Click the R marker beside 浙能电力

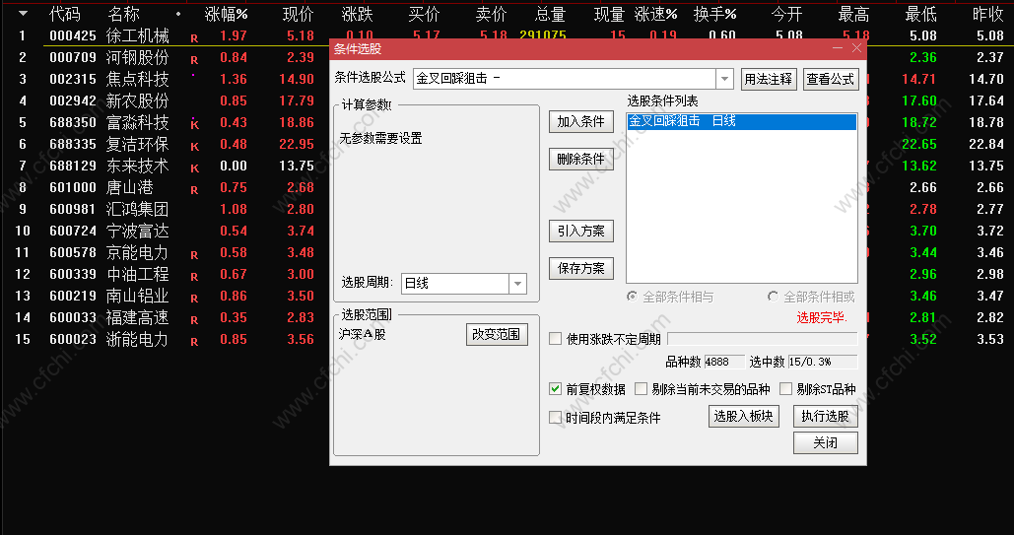194,342
